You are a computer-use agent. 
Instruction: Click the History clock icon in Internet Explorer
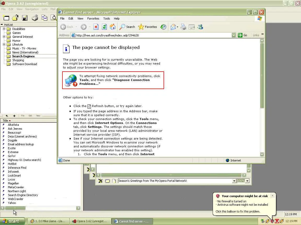(x=163, y=27)
